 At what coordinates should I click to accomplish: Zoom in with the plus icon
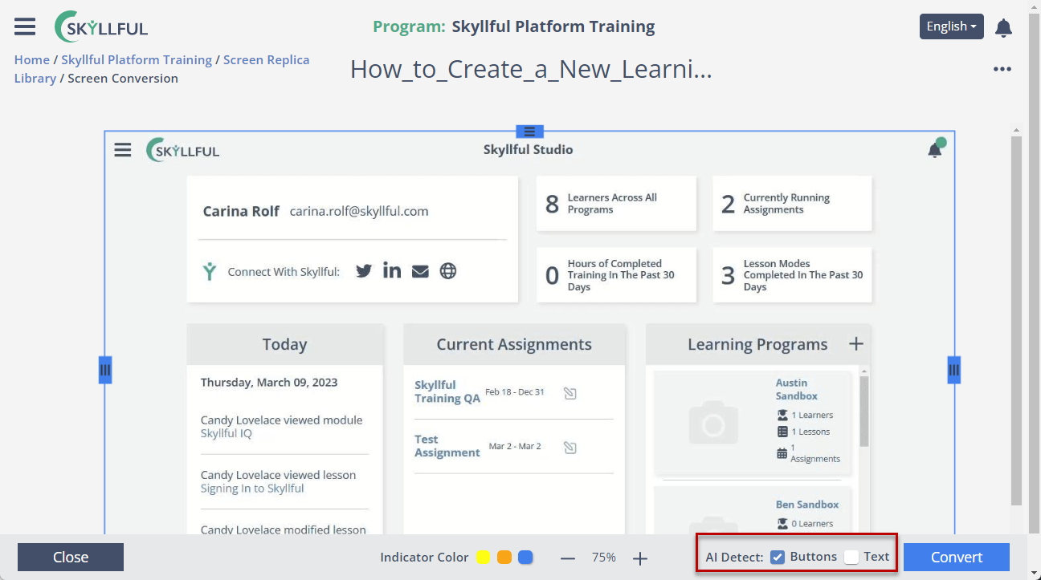tap(640, 558)
